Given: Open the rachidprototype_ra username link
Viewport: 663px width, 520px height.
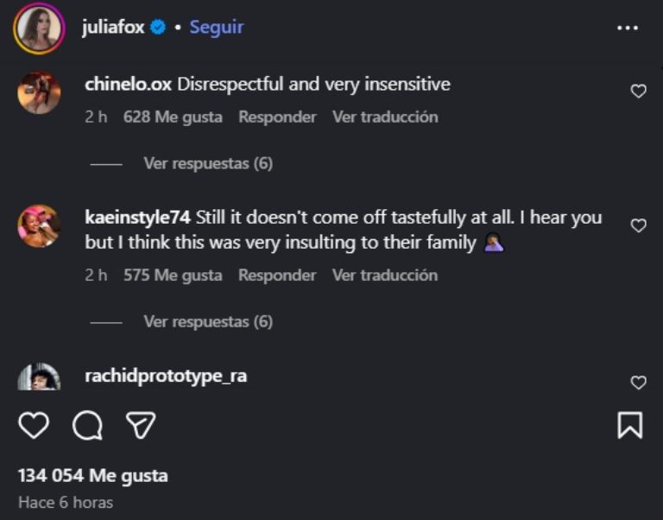Looking at the screenshot, I should coord(166,377).
